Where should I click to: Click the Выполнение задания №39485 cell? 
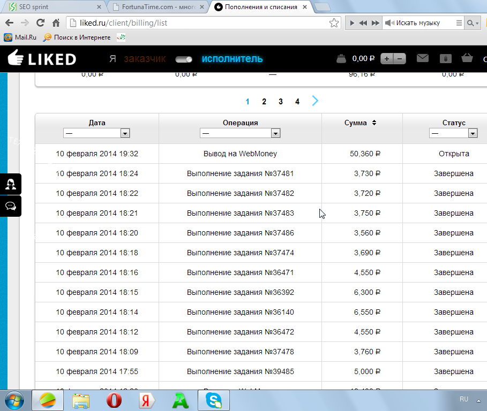pyautogui.click(x=240, y=371)
